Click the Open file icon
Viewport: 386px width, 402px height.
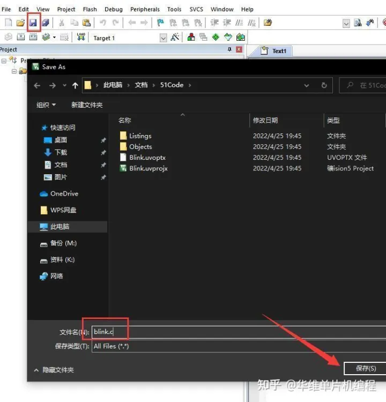[20, 23]
